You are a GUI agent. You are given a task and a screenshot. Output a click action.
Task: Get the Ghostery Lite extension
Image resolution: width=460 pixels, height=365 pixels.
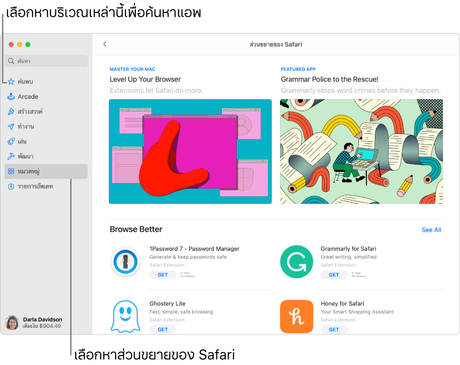163,329
